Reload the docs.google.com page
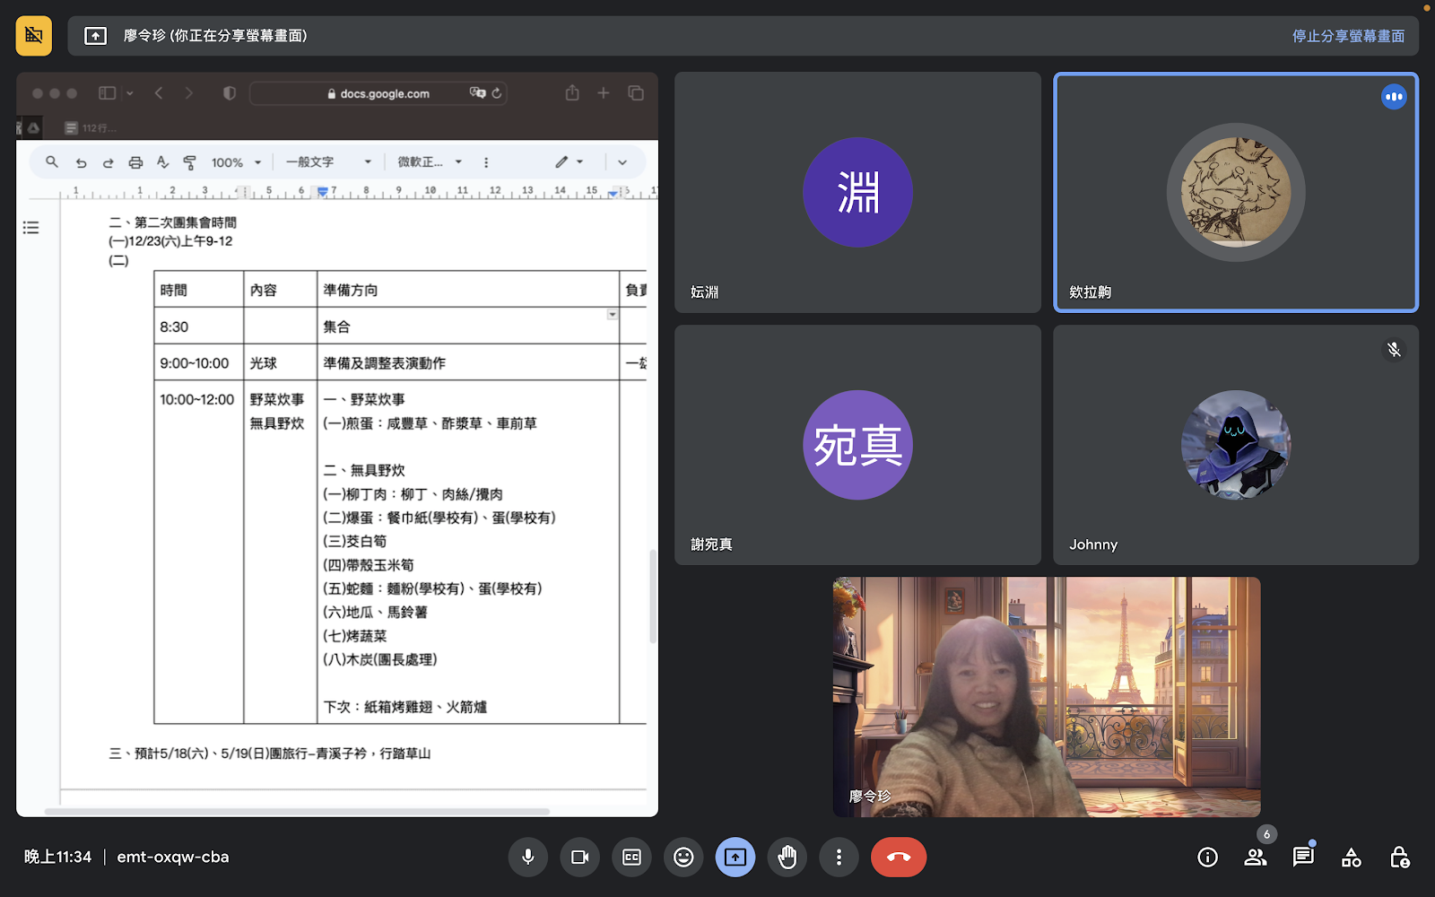1435x897 pixels. [497, 93]
